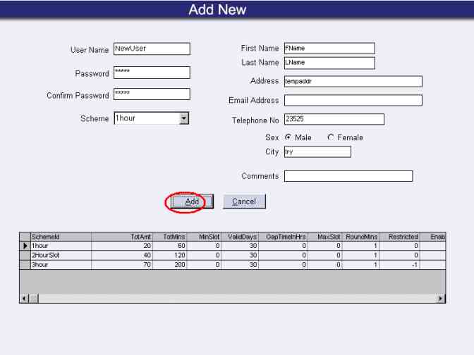Viewport: 474px width, 355px height.
Task: Click the empty Comments field
Action: point(348,176)
